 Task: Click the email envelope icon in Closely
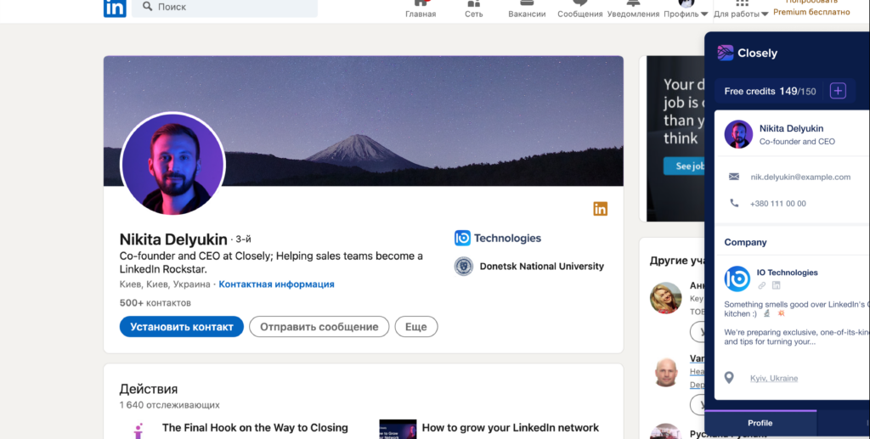[734, 177]
